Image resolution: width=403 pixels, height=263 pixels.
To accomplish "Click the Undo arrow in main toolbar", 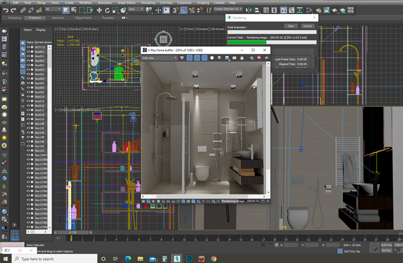I will tap(5, 10).
